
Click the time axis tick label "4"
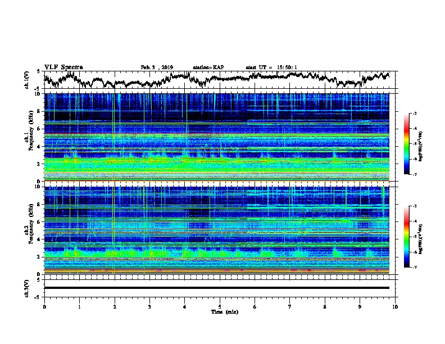(185, 307)
